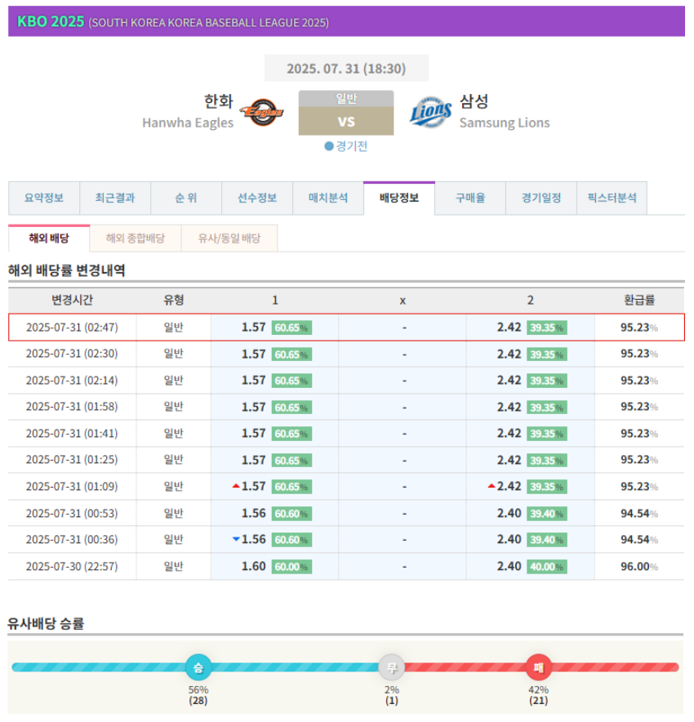
Task: Click the 환급률 column header
Action: point(639,301)
